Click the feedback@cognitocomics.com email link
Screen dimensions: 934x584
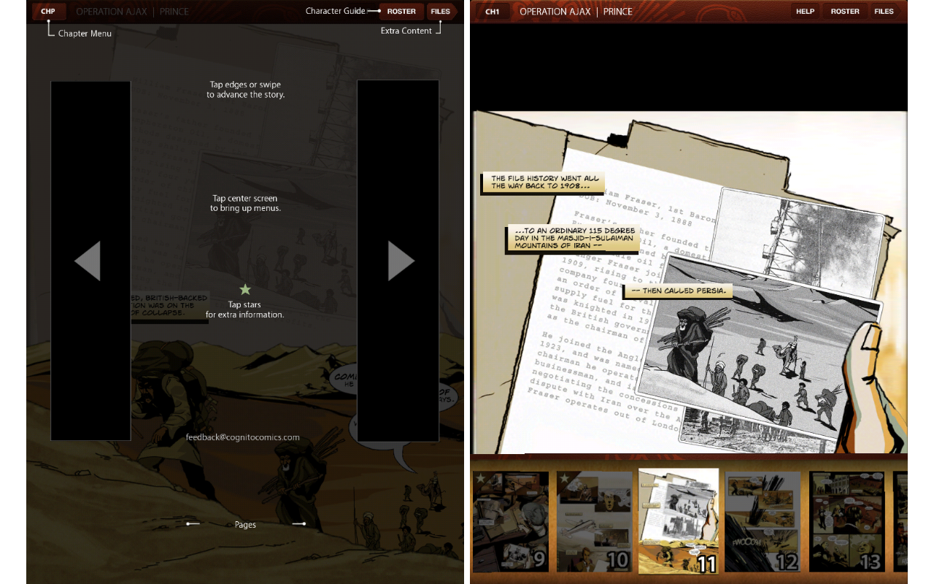[x=243, y=437]
